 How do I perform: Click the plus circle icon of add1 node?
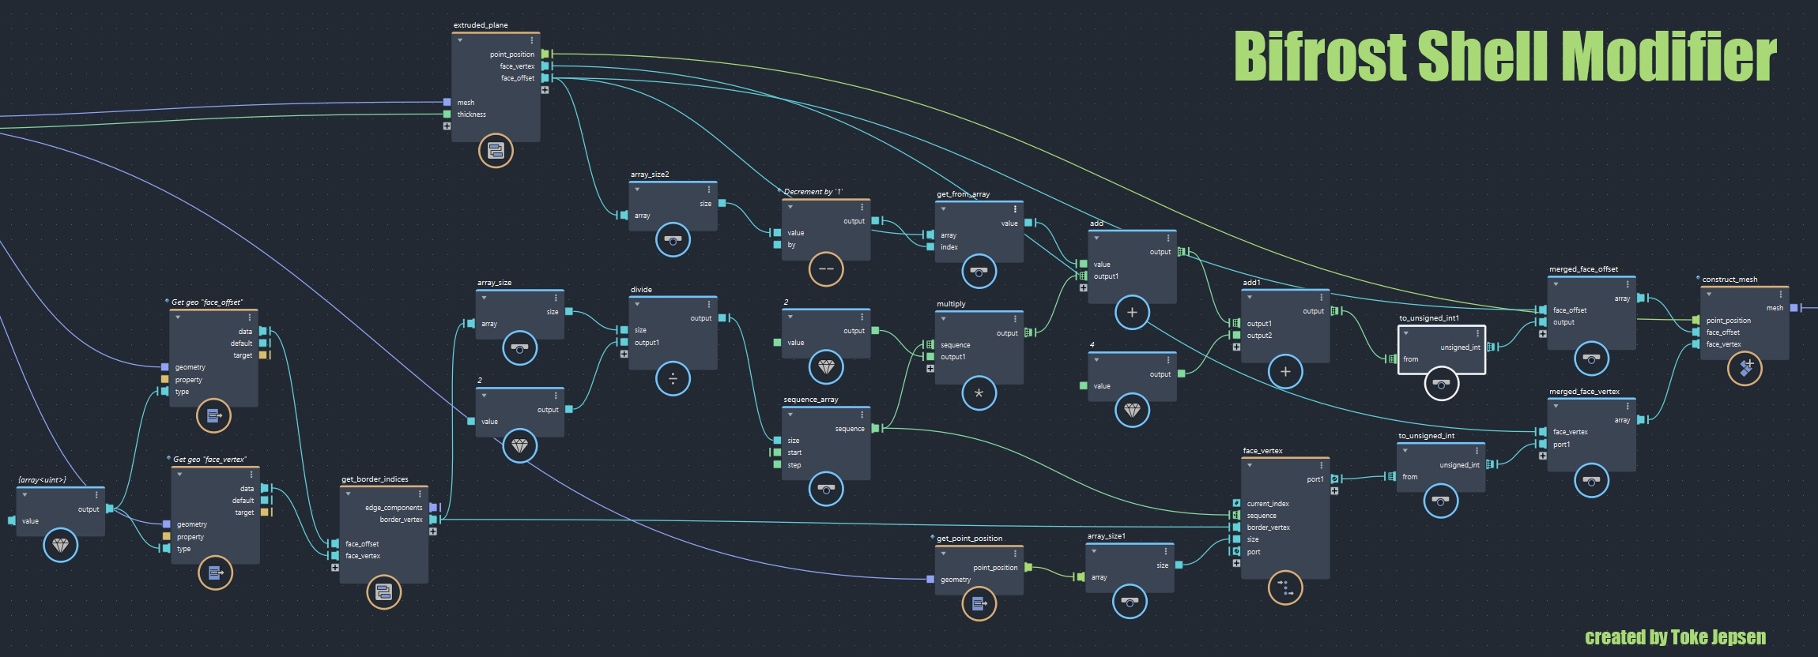1285,372
